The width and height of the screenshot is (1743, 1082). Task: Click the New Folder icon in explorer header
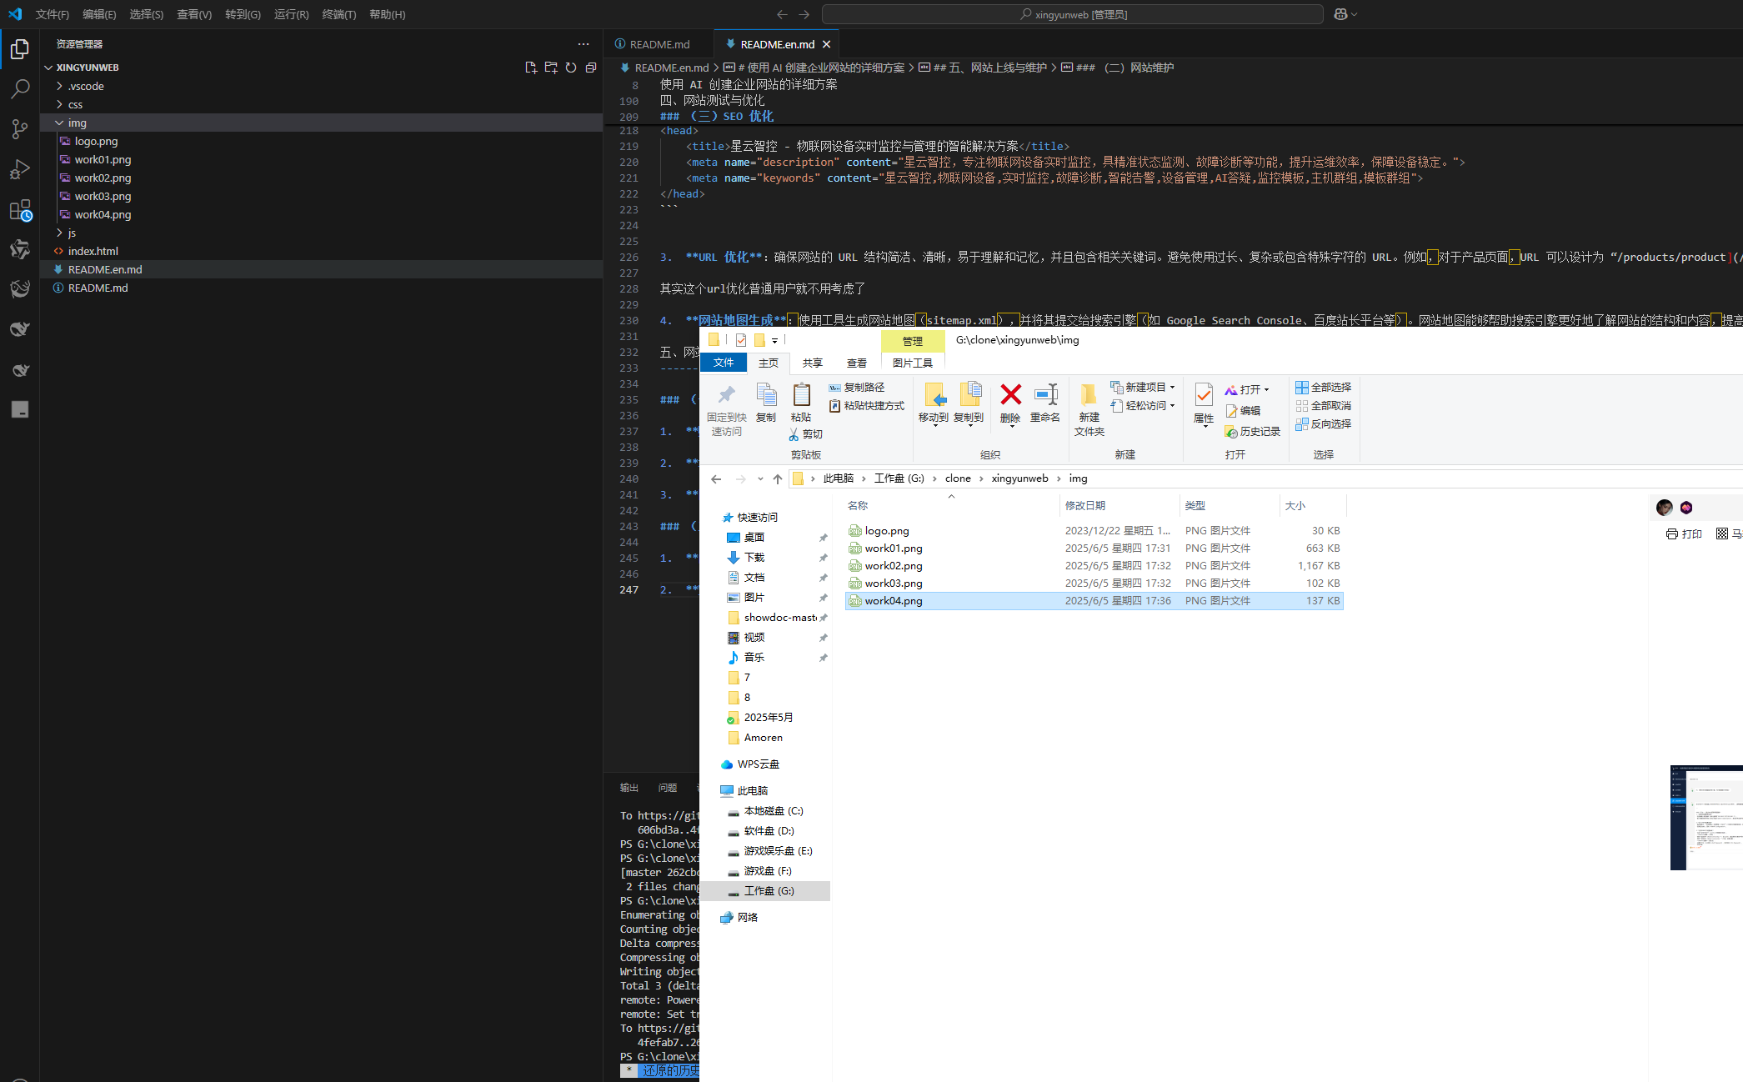click(x=551, y=68)
